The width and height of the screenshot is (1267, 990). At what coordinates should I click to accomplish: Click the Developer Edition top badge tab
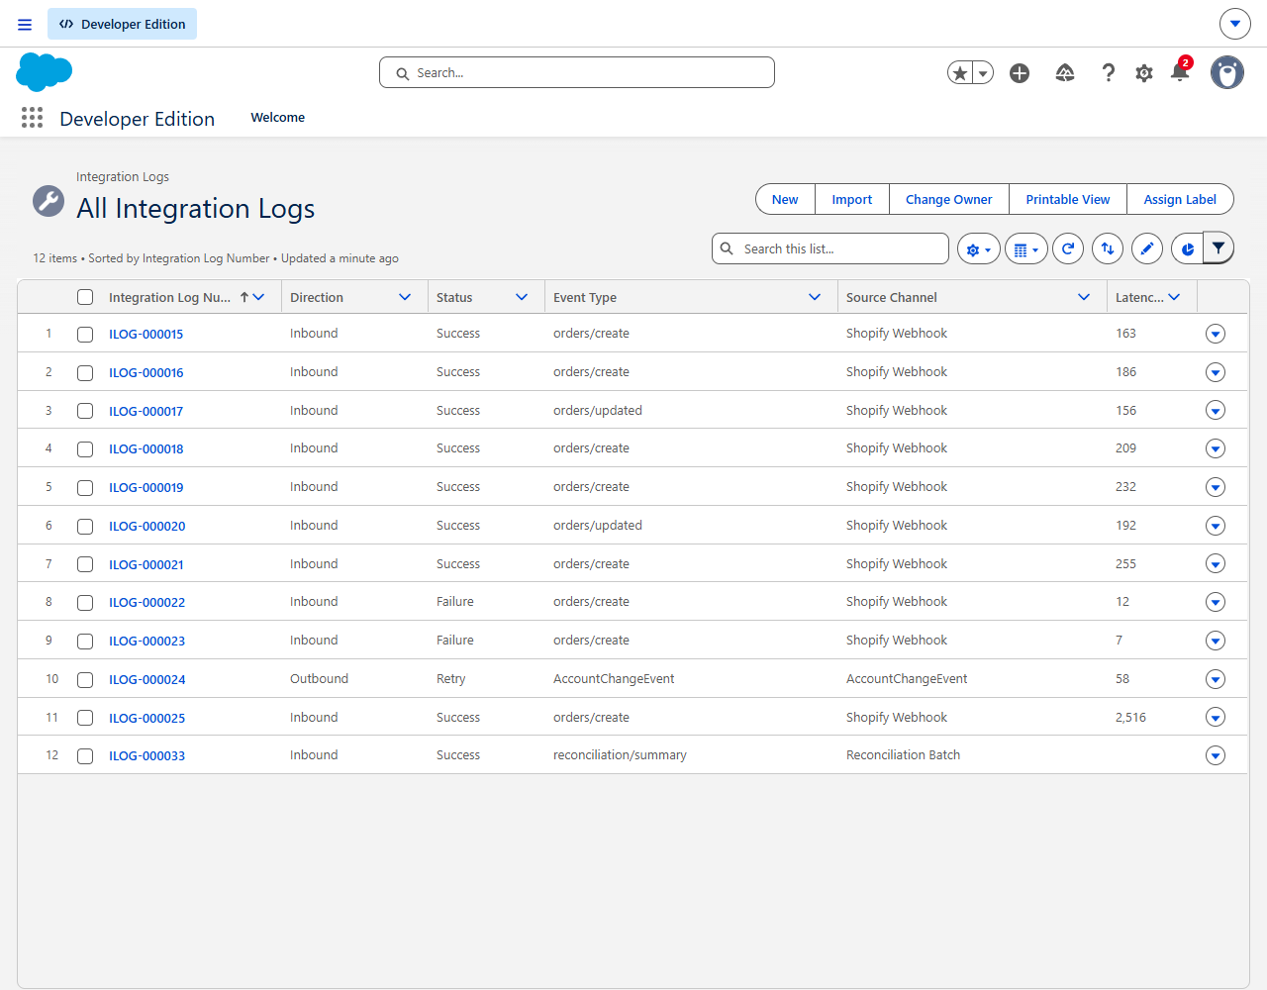pyautogui.click(x=122, y=24)
